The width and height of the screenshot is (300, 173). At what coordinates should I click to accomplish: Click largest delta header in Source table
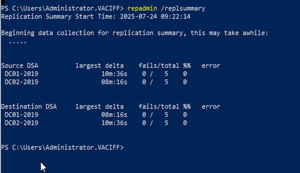[99, 66]
